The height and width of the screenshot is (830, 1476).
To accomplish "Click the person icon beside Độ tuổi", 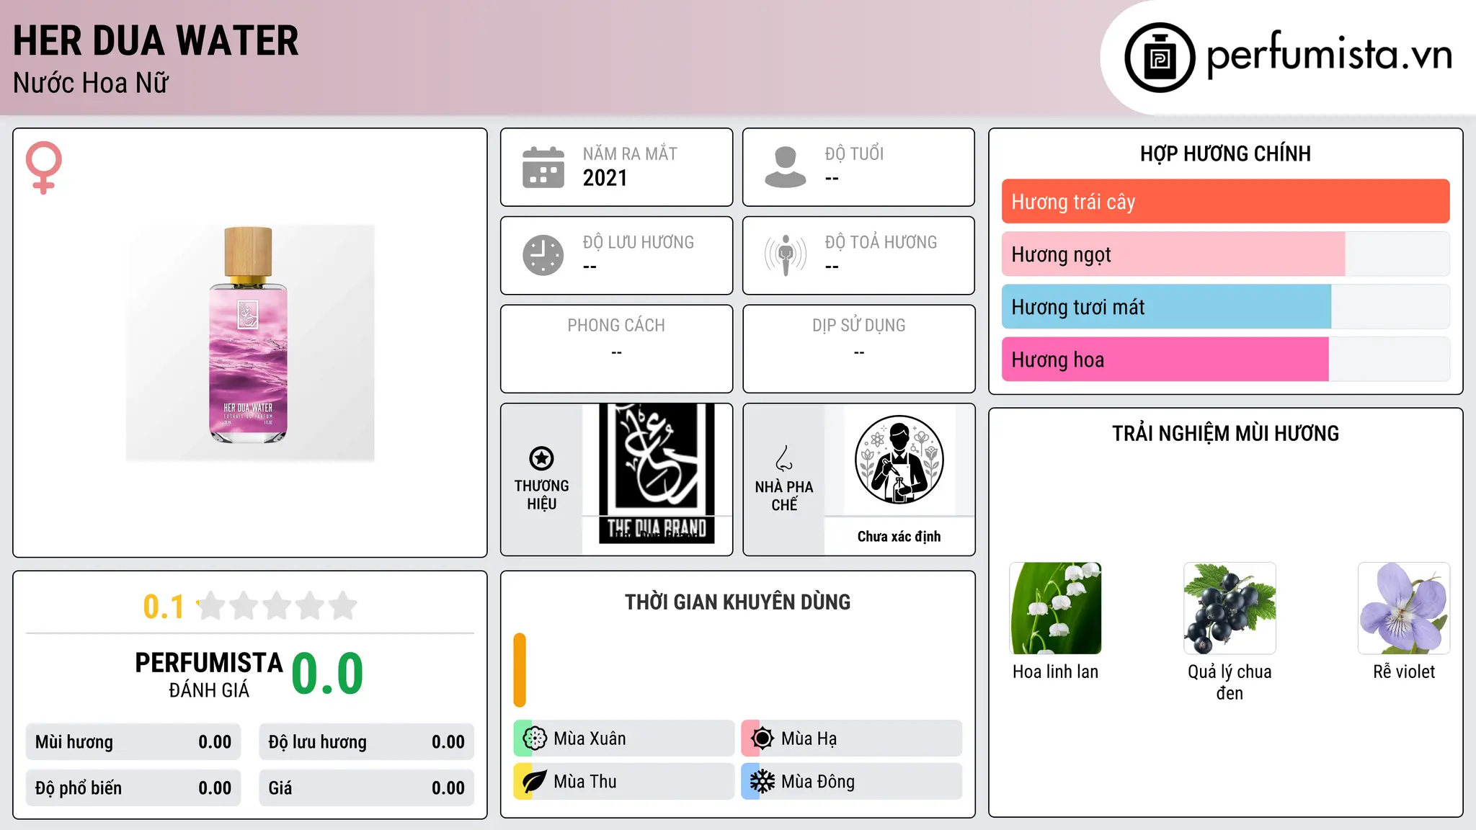I will tap(786, 167).
